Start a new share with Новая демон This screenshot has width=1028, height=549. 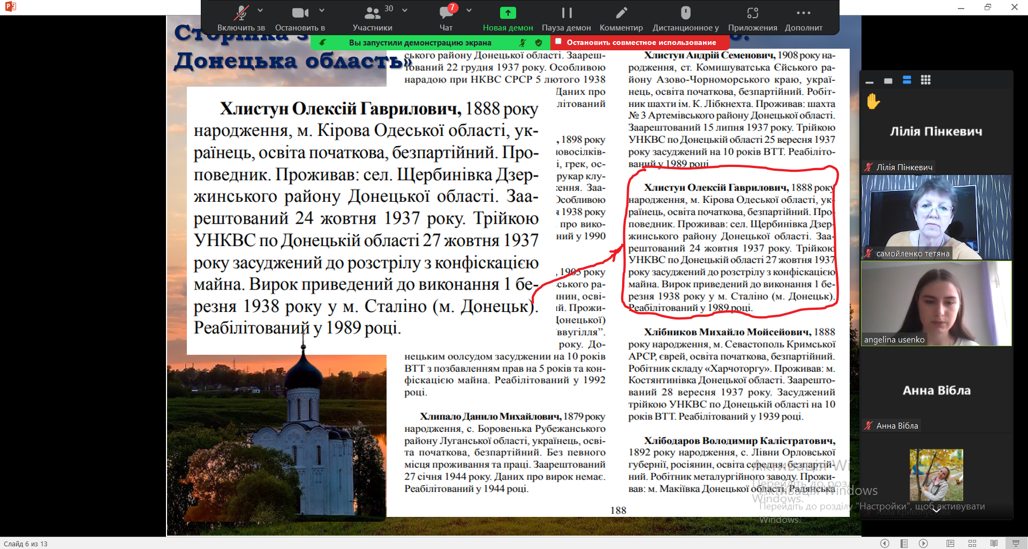508,18
